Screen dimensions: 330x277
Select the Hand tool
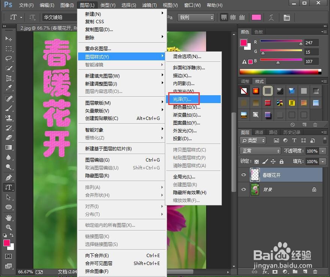[9, 218]
